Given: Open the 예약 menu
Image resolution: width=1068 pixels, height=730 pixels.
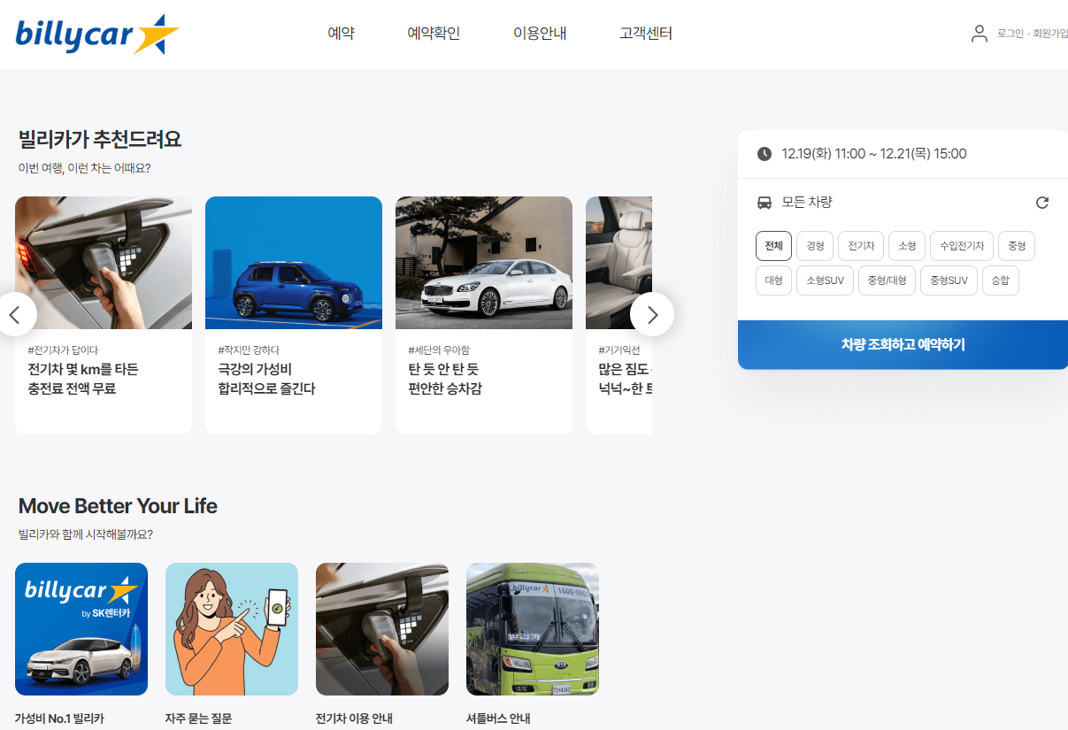Looking at the screenshot, I should (341, 33).
